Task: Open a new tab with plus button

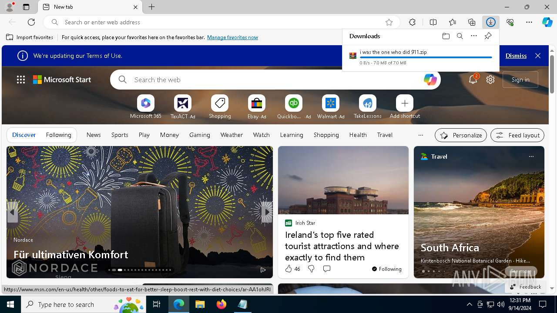Action: pyautogui.click(x=151, y=7)
